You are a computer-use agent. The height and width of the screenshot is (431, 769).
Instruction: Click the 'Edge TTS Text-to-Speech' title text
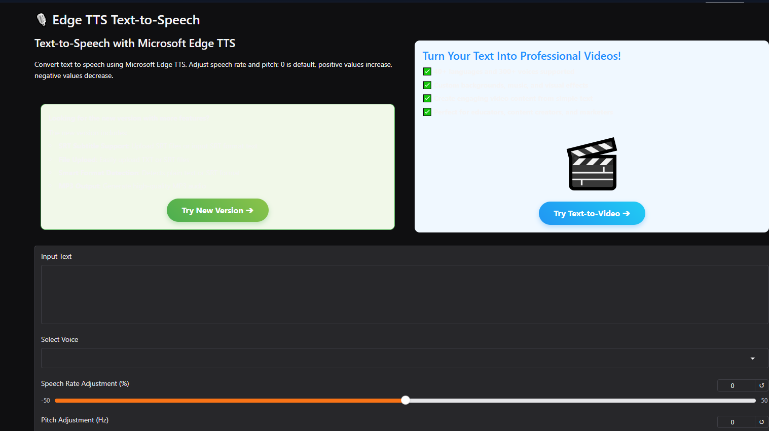tap(126, 20)
